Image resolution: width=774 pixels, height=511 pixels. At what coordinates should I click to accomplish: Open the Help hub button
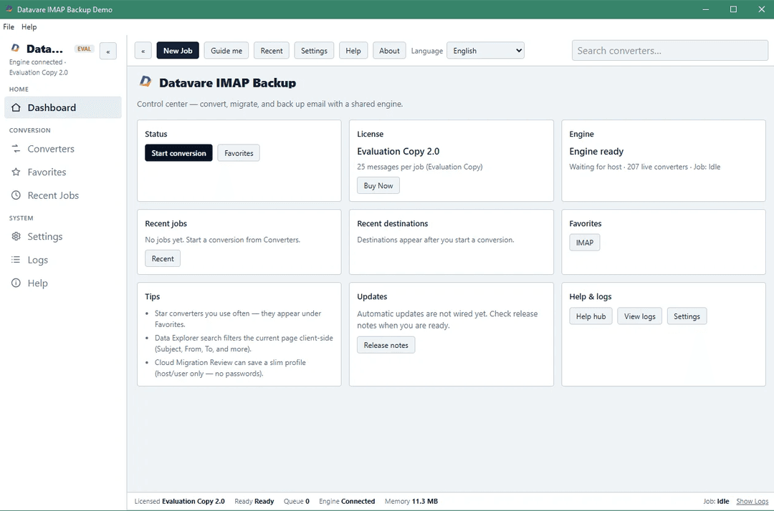point(591,316)
